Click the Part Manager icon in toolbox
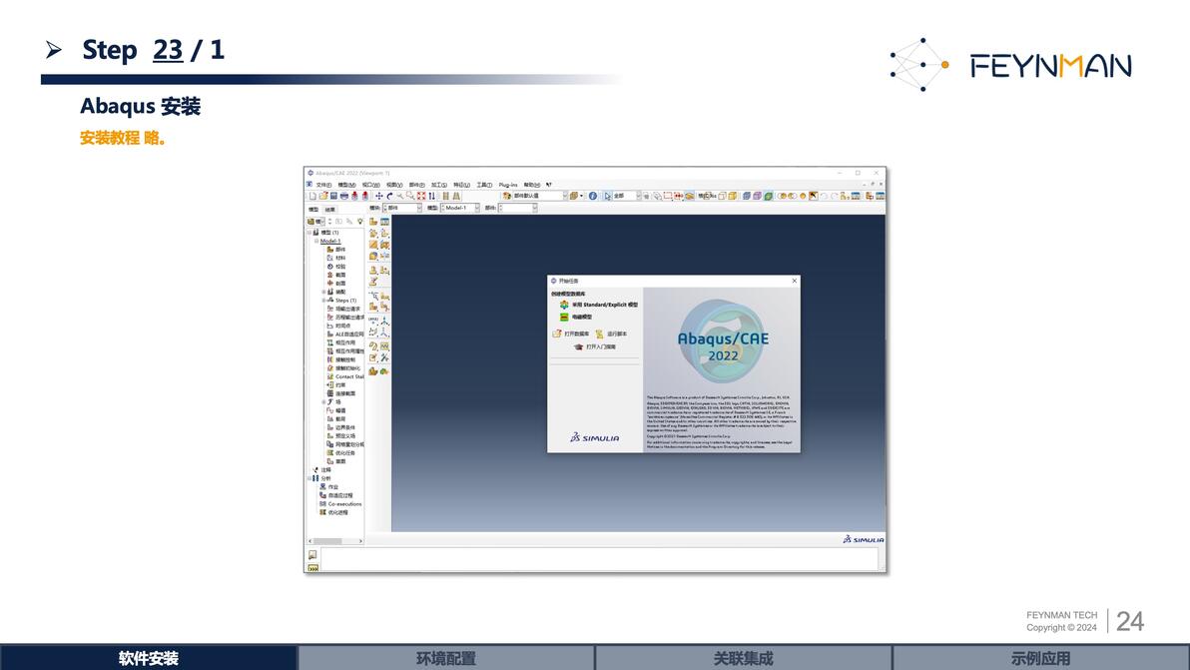This screenshot has width=1190, height=670. click(384, 222)
